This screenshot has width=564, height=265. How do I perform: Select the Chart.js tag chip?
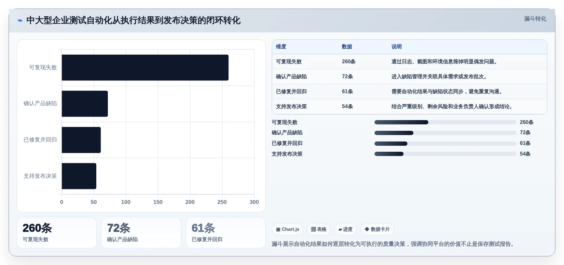288,230
